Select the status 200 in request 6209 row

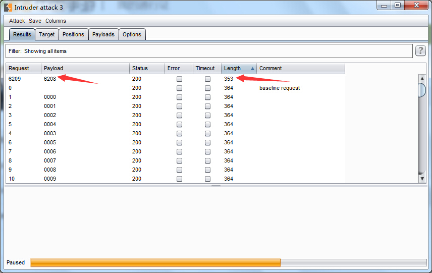tap(137, 79)
